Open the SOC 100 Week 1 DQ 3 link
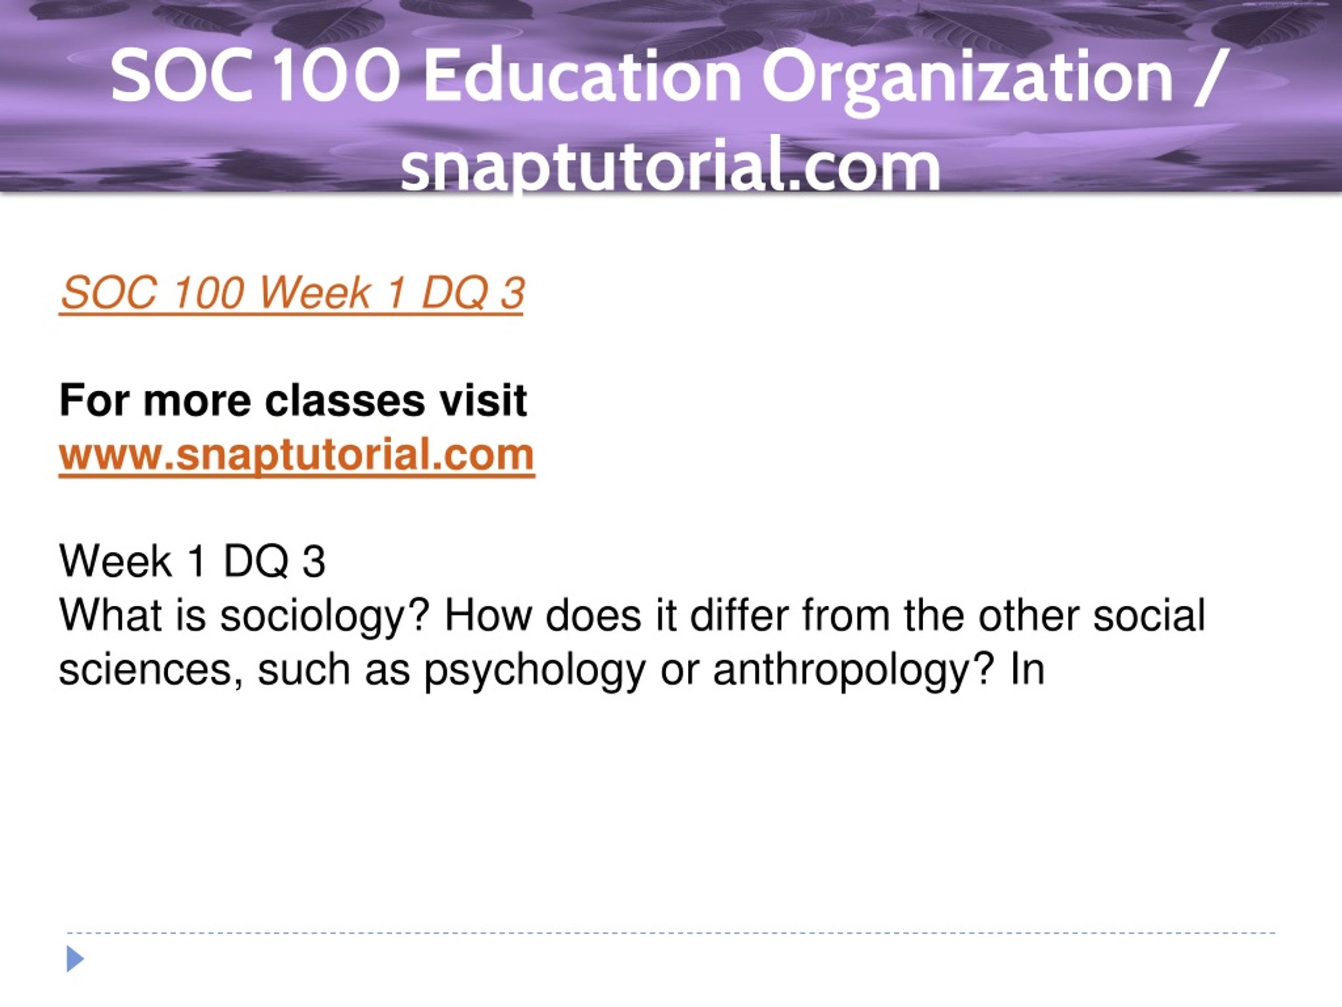 (291, 293)
